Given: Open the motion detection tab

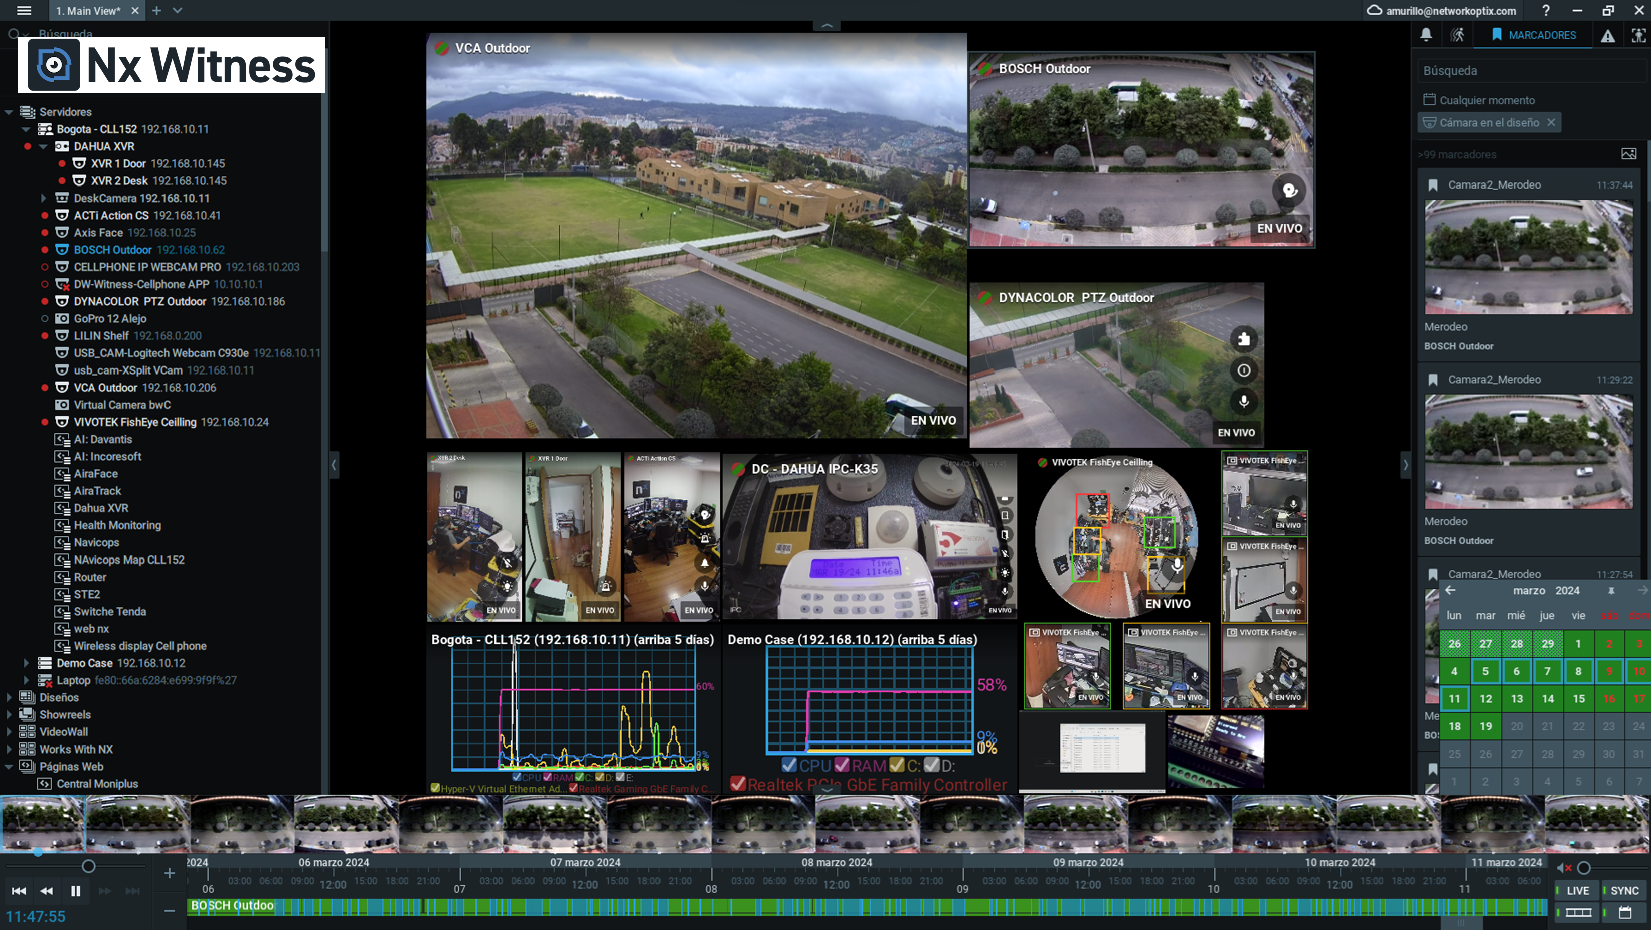Looking at the screenshot, I should coord(1457,35).
